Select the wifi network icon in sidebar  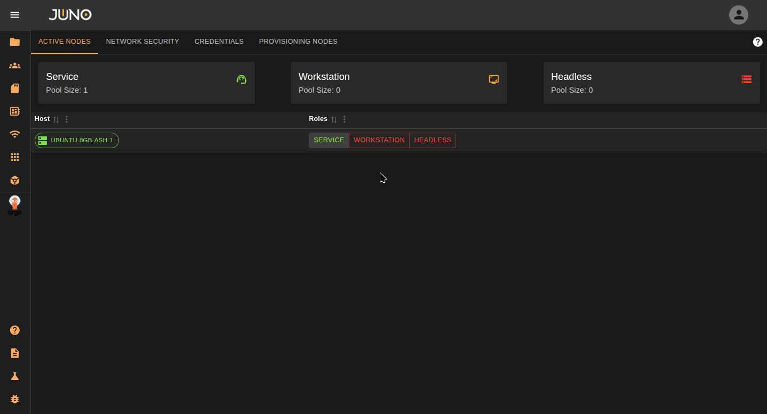click(15, 134)
